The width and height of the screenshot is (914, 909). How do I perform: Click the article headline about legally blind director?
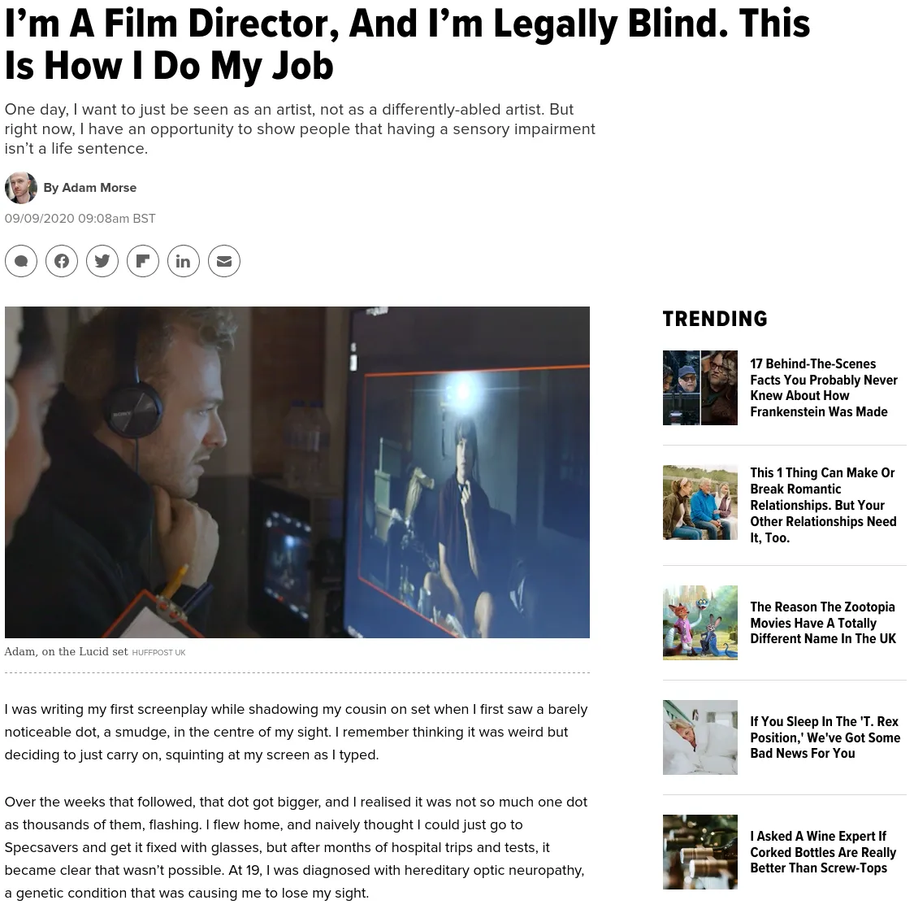(407, 45)
